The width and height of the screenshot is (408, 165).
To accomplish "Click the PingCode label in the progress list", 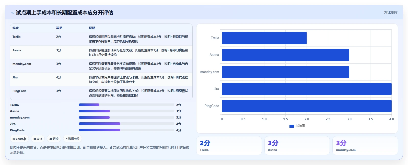I will click(17, 130).
